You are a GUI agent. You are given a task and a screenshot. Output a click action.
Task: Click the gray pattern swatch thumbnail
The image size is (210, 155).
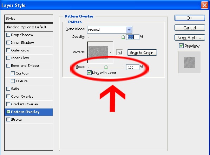98,52
